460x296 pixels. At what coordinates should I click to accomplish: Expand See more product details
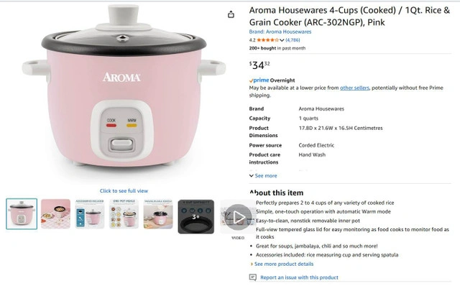tap(282, 264)
